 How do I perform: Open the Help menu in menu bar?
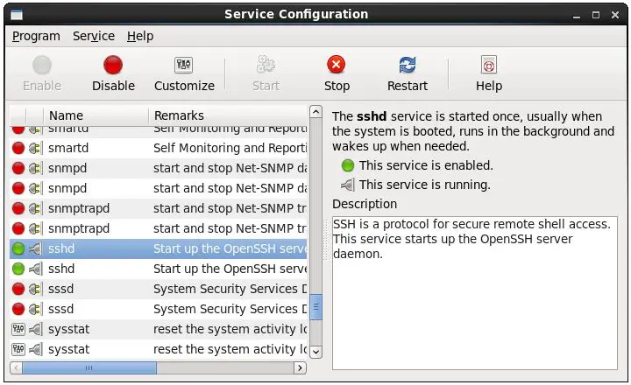(x=140, y=36)
